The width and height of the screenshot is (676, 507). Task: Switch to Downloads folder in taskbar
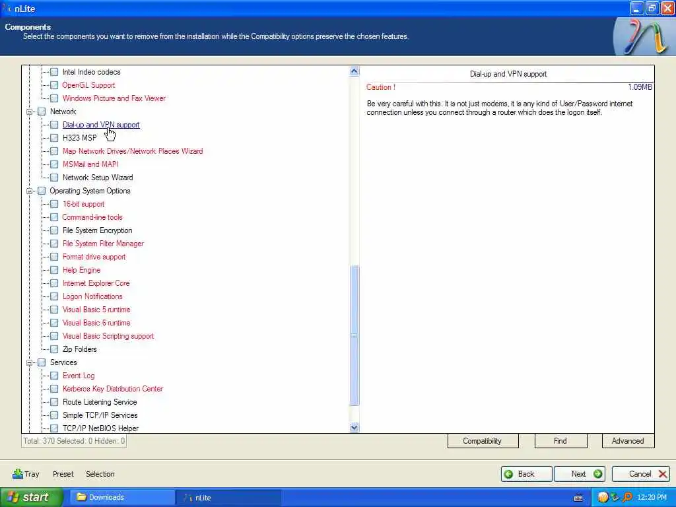(x=122, y=498)
